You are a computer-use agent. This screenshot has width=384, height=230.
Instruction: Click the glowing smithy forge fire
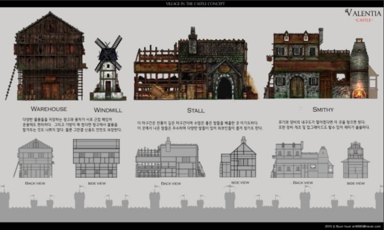pyautogui.click(x=359, y=94)
